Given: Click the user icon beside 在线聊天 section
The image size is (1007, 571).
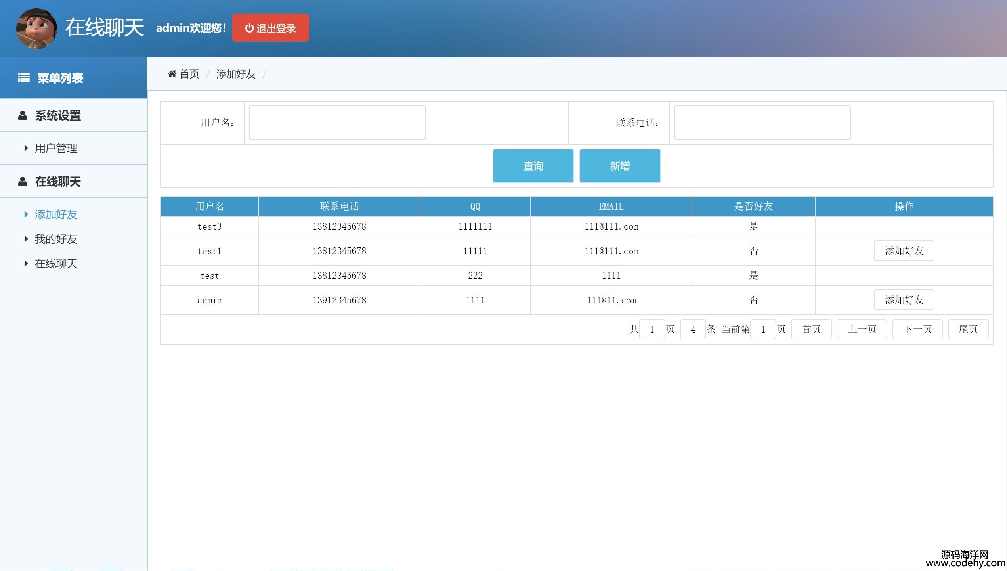Looking at the screenshot, I should click(23, 182).
